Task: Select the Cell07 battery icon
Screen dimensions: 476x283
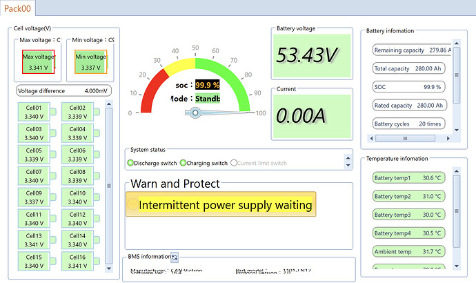Action: (37, 176)
